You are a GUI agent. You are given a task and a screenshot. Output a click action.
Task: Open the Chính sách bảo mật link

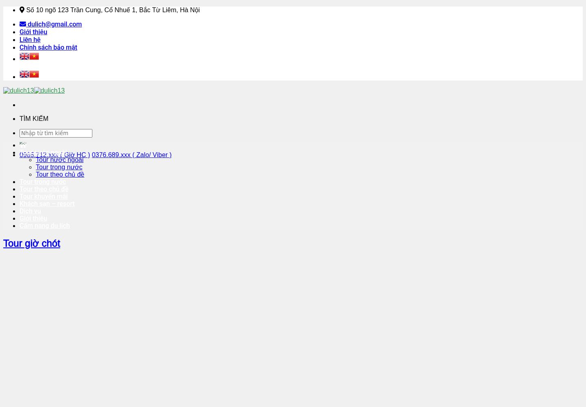tap(48, 47)
